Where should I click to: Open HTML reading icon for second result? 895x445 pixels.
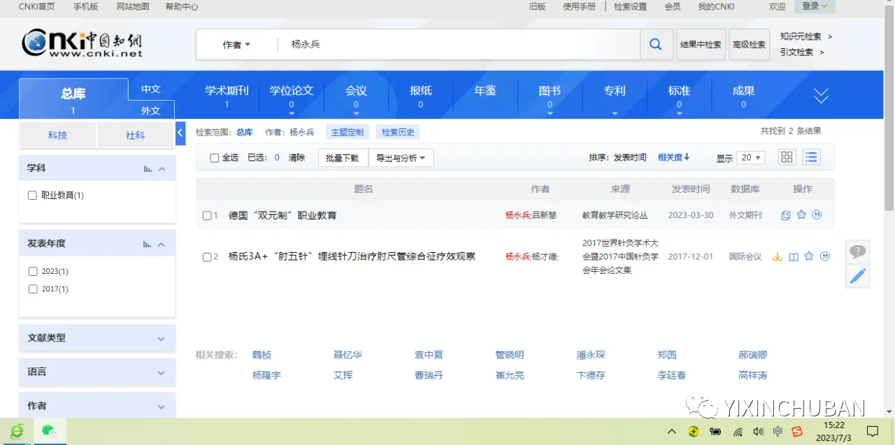793,256
